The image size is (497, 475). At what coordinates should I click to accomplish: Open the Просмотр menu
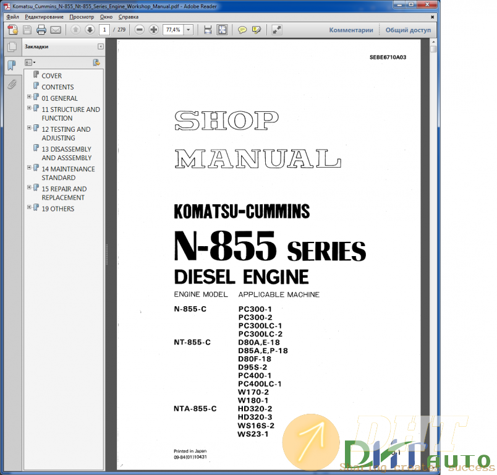82,17
